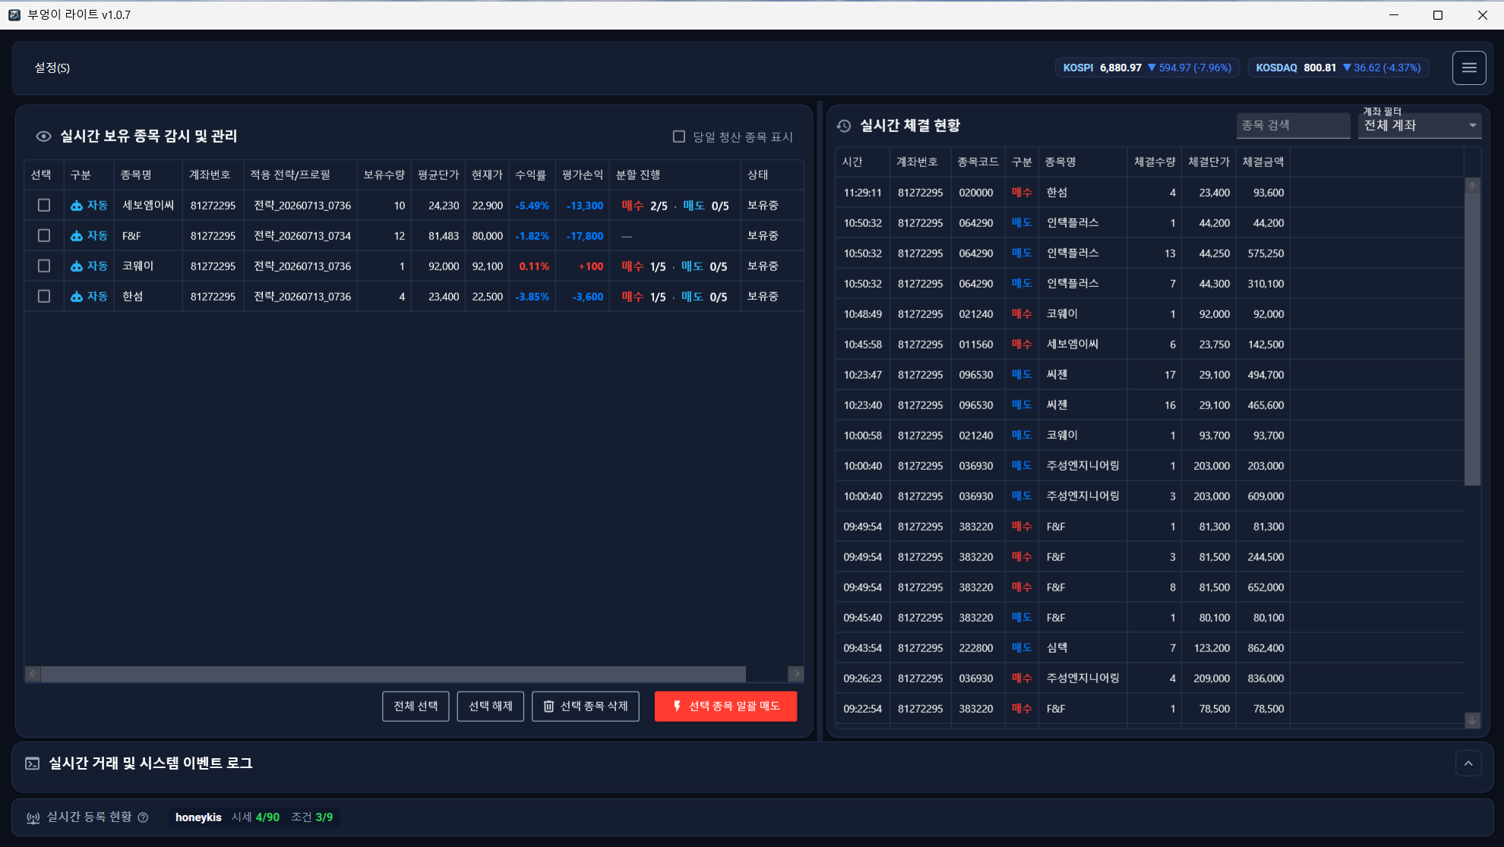The height and width of the screenshot is (847, 1504).
Task: Check the 세보엠이씨 row checkbox
Action: point(44,205)
